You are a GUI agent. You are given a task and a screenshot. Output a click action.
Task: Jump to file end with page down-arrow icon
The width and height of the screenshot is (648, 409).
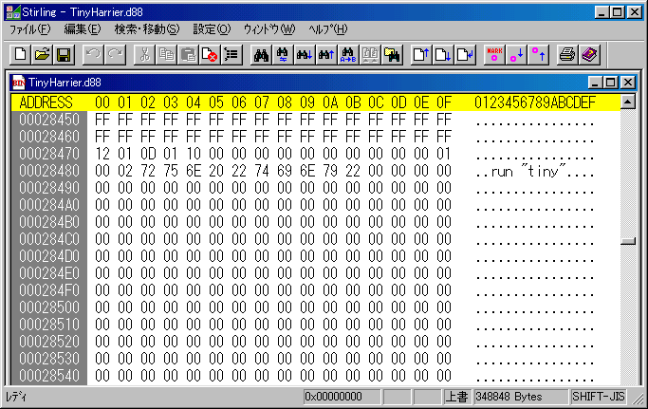(x=443, y=55)
